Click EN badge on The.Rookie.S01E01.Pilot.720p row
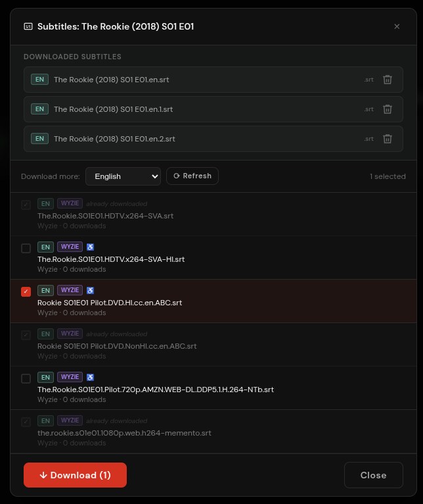Image resolution: width=423 pixels, height=504 pixels. point(45,377)
